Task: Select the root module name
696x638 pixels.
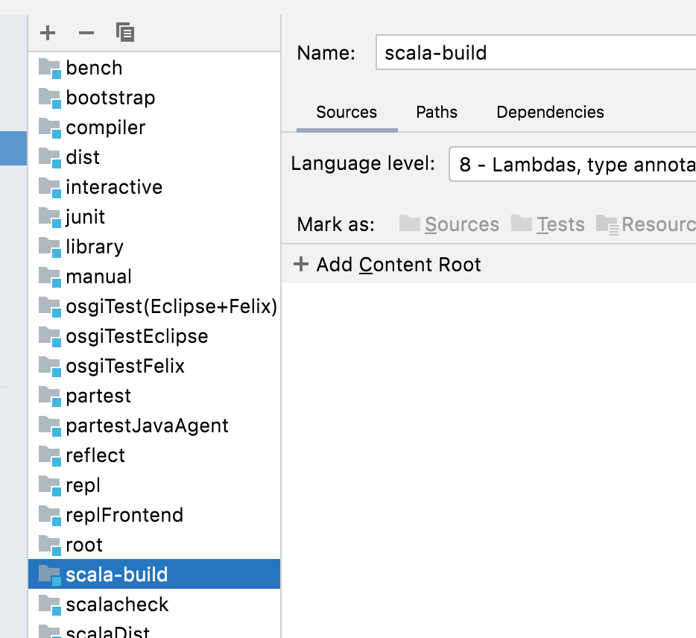Action: pyautogui.click(x=84, y=546)
